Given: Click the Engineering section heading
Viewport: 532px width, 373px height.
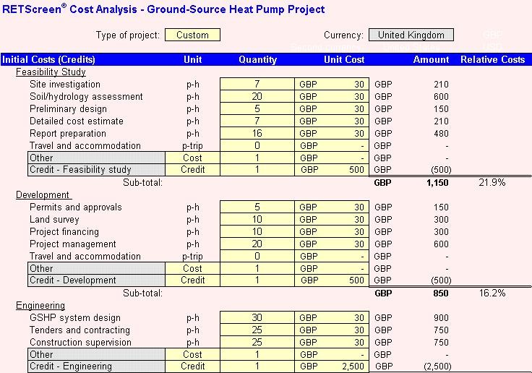Looking at the screenshot, I should (40, 306).
